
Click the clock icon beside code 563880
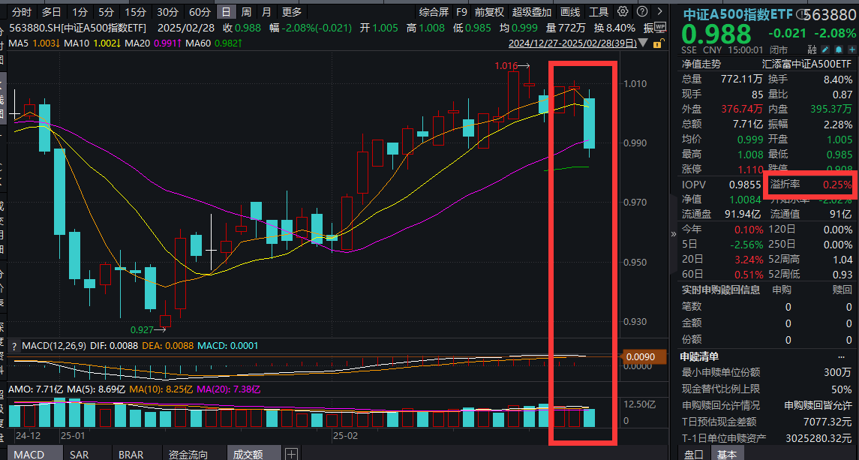point(801,13)
